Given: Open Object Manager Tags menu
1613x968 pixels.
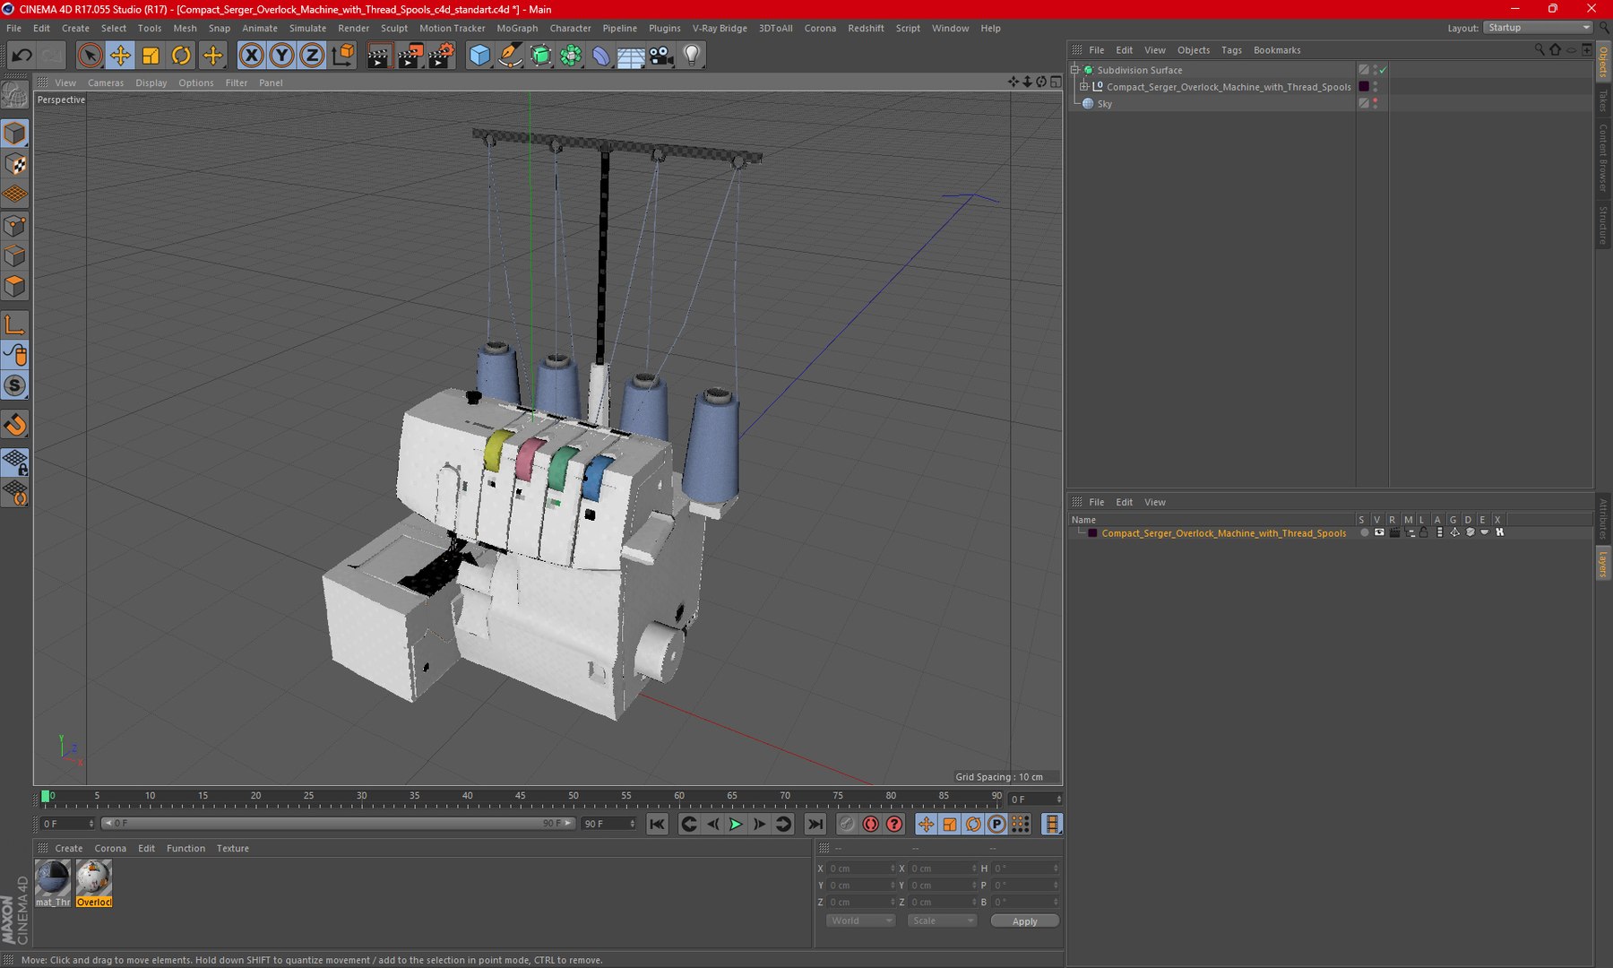Looking at the screenshot, I should tap(1231, 50).
